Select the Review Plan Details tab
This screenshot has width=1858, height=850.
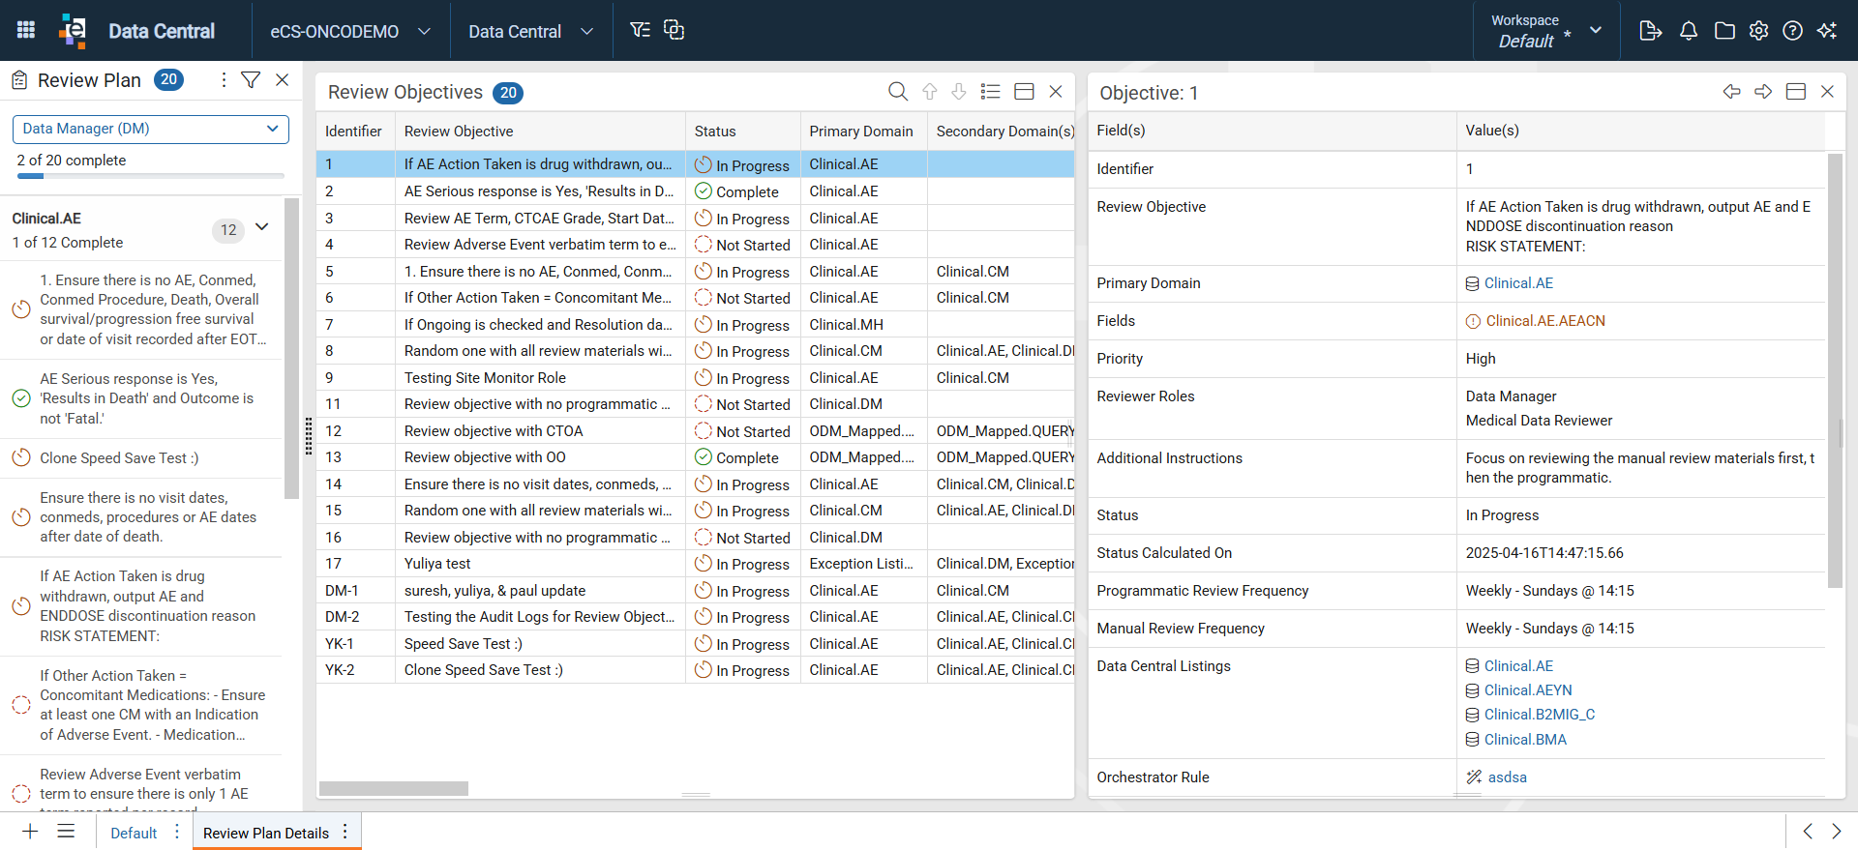pyautogui.click(x=266, y=833)
